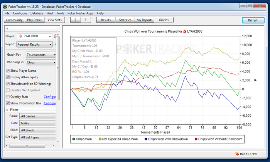Image resolution: width=270 pixels, height=162 pixels.
Task: Click 'ChipsEV/turniej: 71' info line
Action: (85, 77)
